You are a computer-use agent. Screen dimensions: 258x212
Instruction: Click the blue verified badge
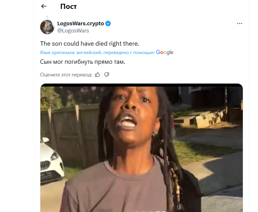[x=108, y=24]
